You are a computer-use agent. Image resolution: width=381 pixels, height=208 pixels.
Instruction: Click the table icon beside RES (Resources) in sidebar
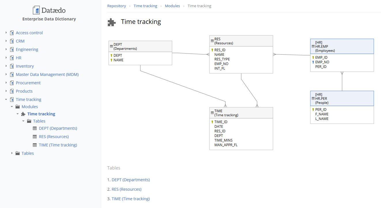(35, 137)
